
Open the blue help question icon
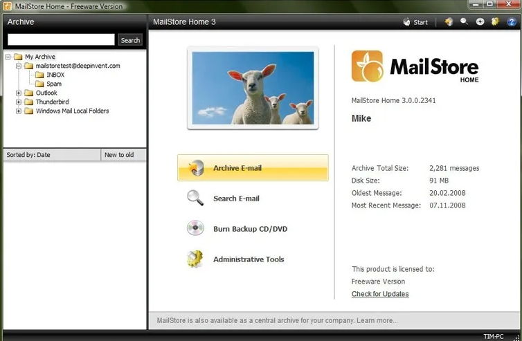pyautogui.click(x=512, y=22)
